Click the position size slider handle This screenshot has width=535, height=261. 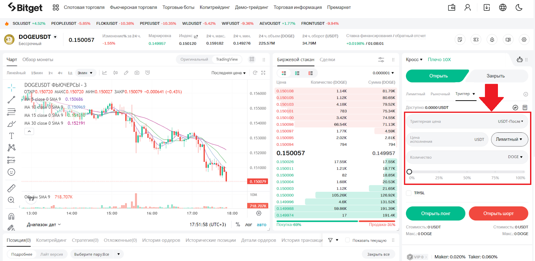(x=409, y=172)
